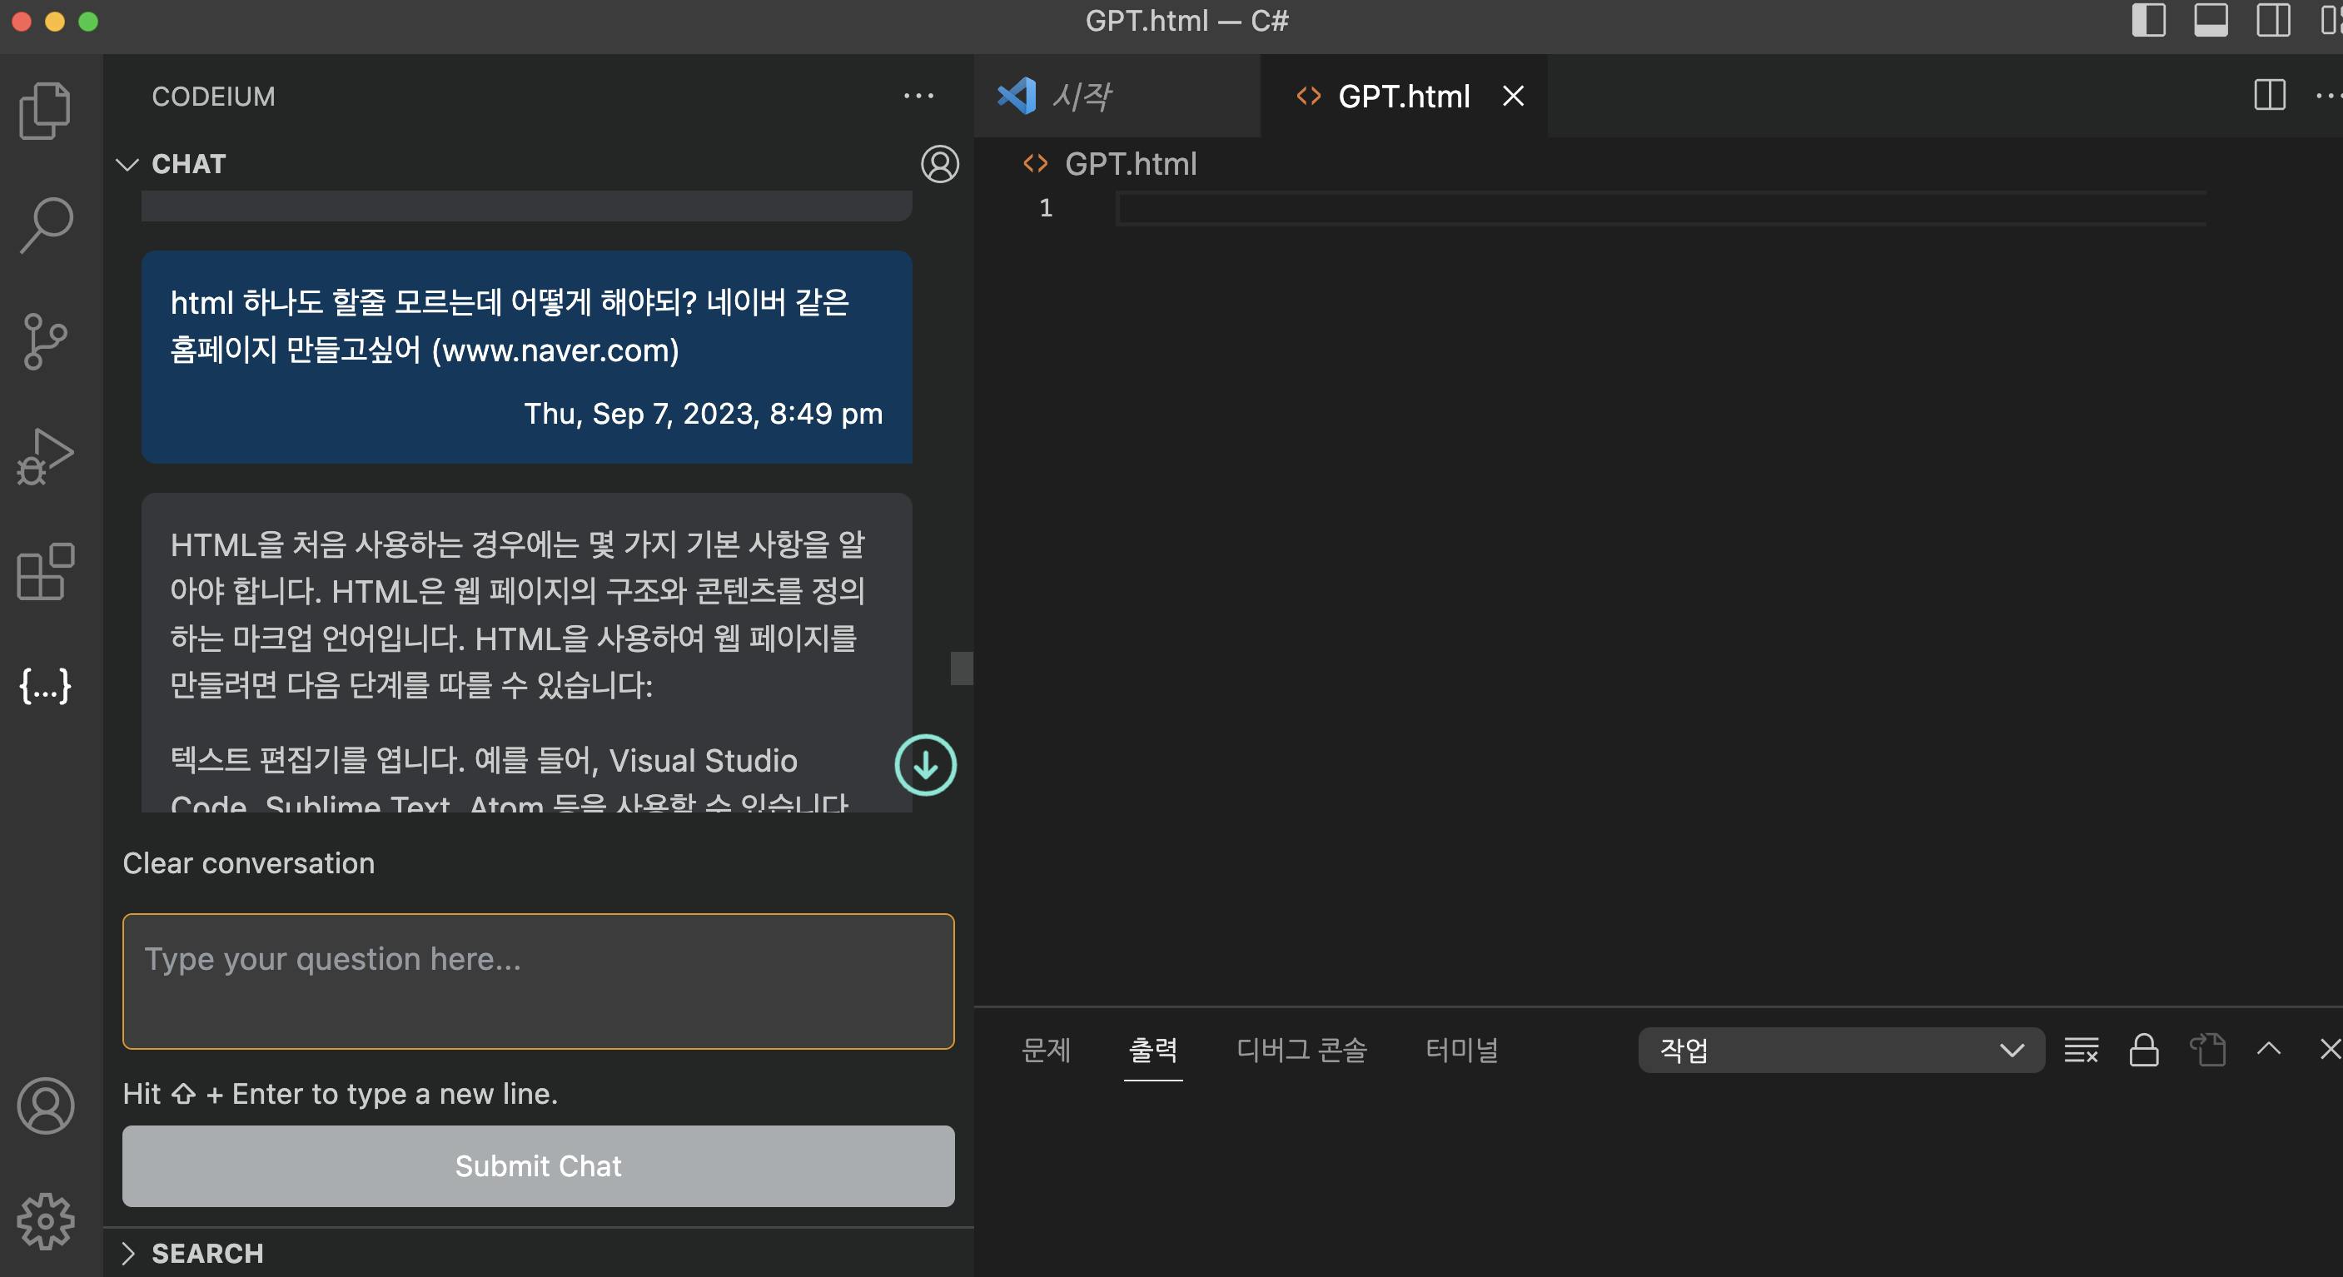Click scroll-to-bottom arrow in chat

click(925, 765)
